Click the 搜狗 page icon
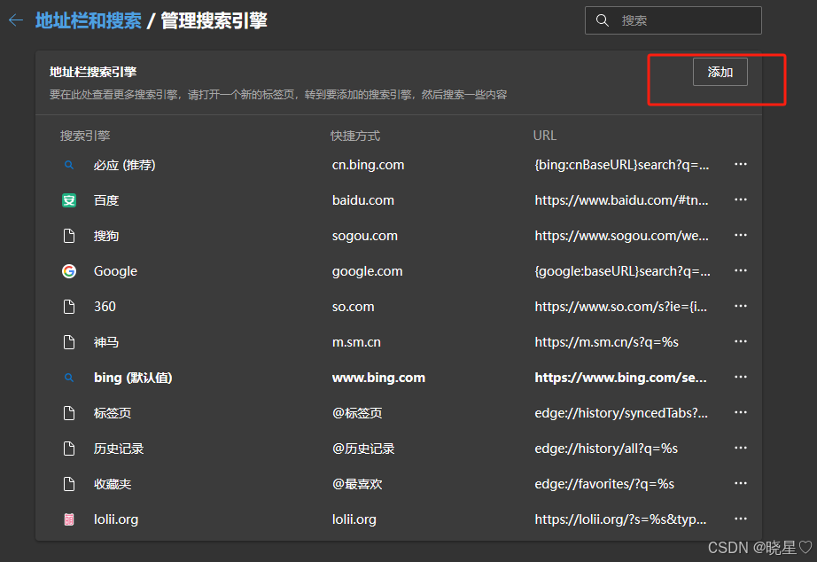The height and width of the screenshot is (562, 817). [x=69, y=236]
